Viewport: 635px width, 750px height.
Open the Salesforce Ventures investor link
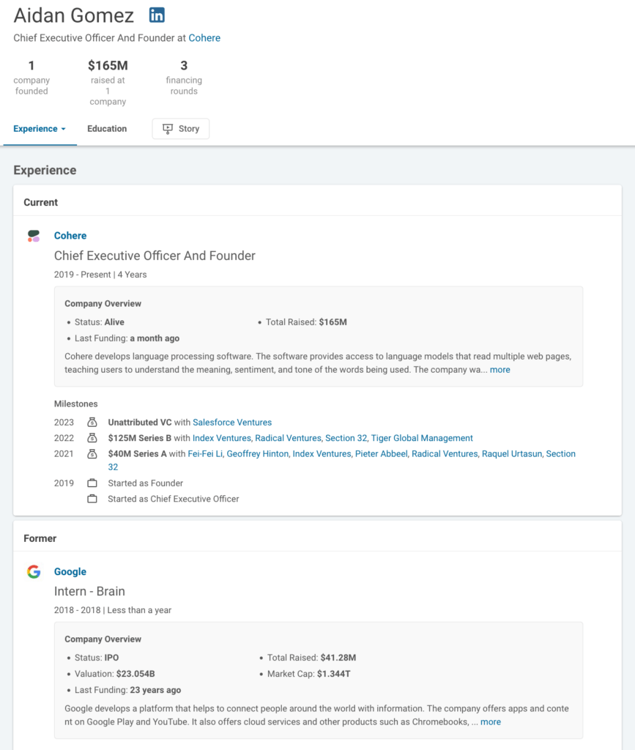pos(232,423)
